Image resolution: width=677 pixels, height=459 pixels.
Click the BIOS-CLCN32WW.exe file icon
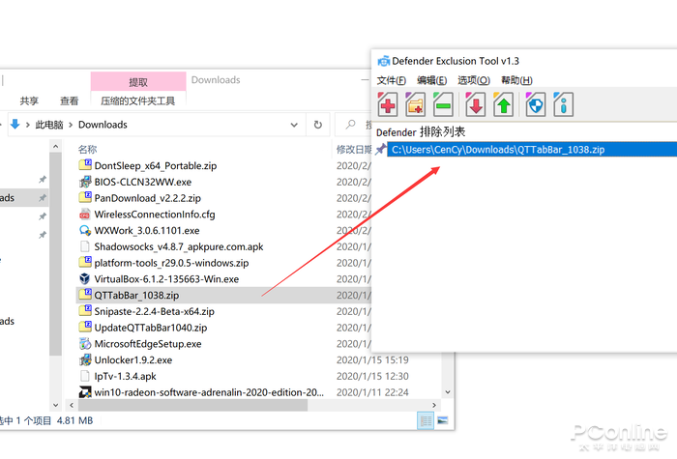85,182
